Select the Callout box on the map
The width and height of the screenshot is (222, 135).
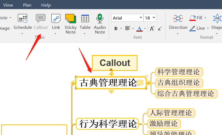coord(115,63)
